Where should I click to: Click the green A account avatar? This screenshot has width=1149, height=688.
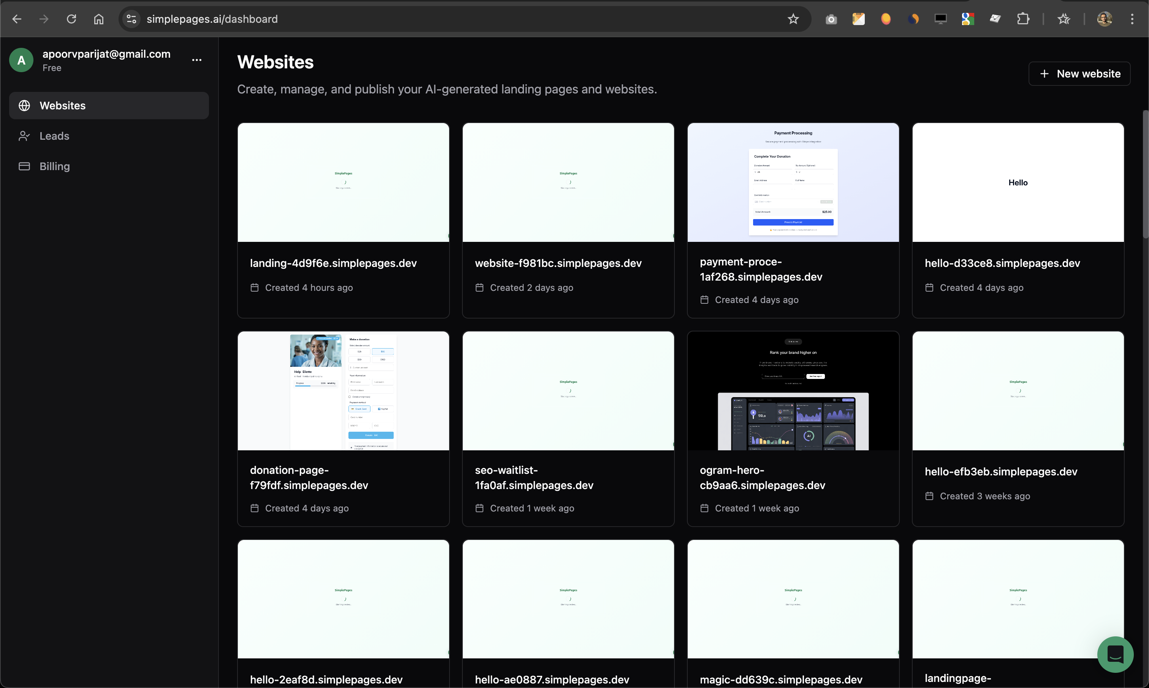[21, 60]
